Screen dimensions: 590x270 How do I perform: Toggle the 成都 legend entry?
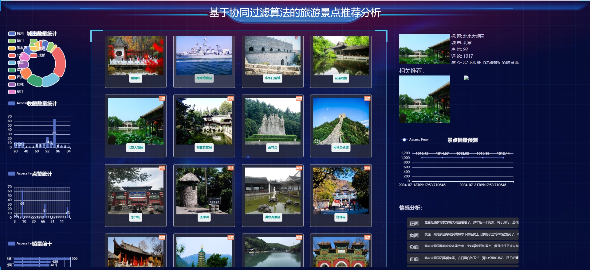[x=37, y=55]
